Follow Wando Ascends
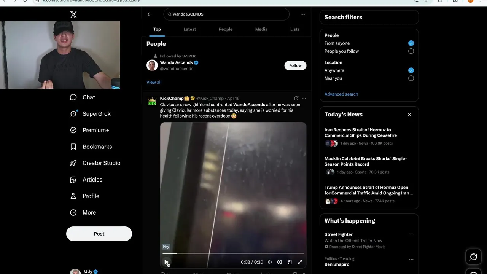This screenshot has height=274, width=487. (295, 65)
